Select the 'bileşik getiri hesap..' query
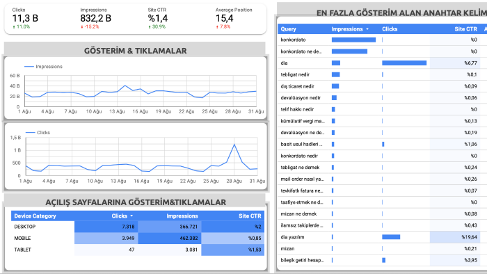The image size is (487, 274). coord(302,260)
